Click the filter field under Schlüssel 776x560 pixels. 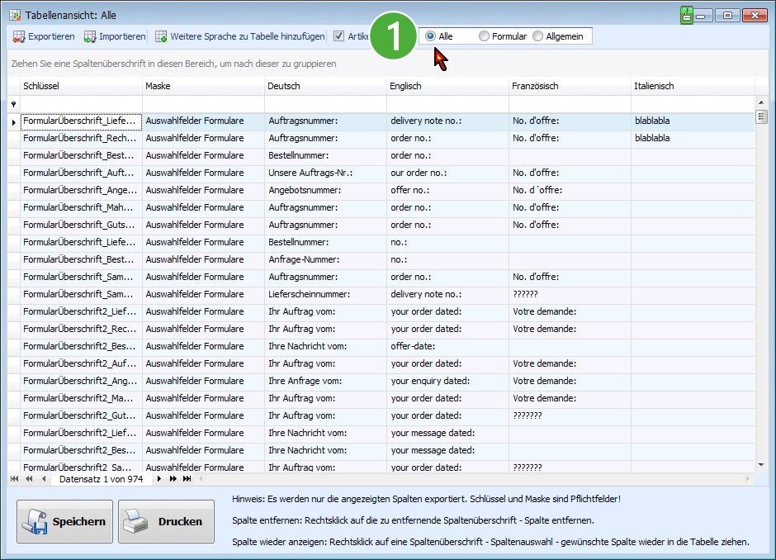tap(81, 104)
